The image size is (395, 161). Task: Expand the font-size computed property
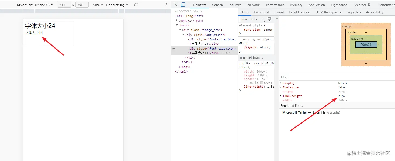tap(280, 87)
